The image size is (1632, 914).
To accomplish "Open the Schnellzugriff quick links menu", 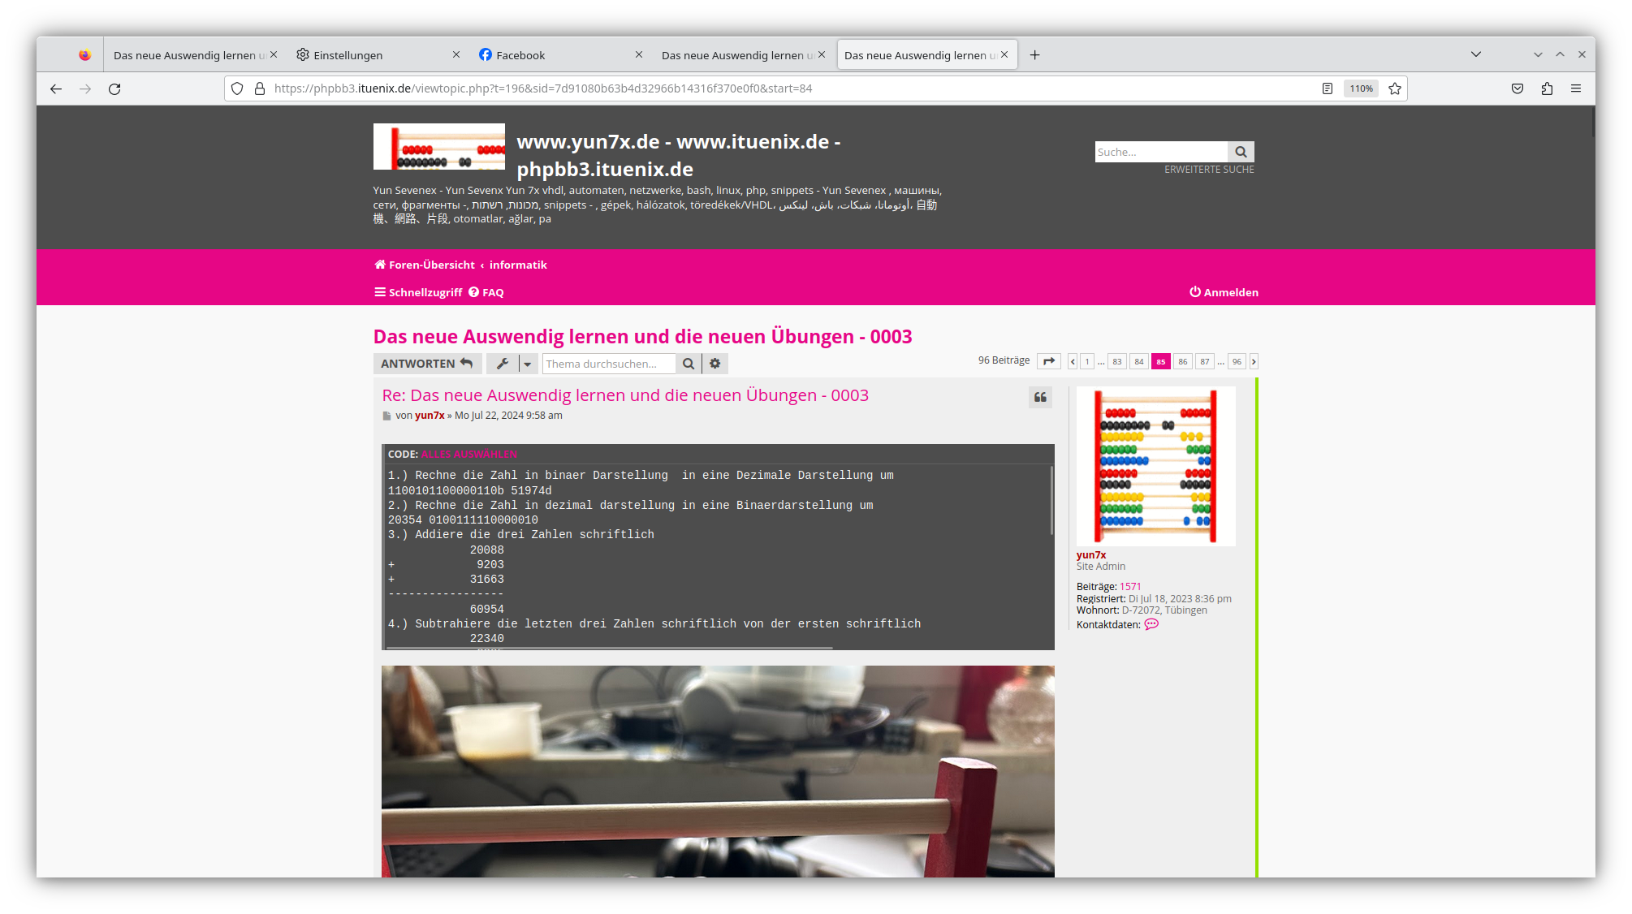I will pyautogui.click(x=417, y=291).
